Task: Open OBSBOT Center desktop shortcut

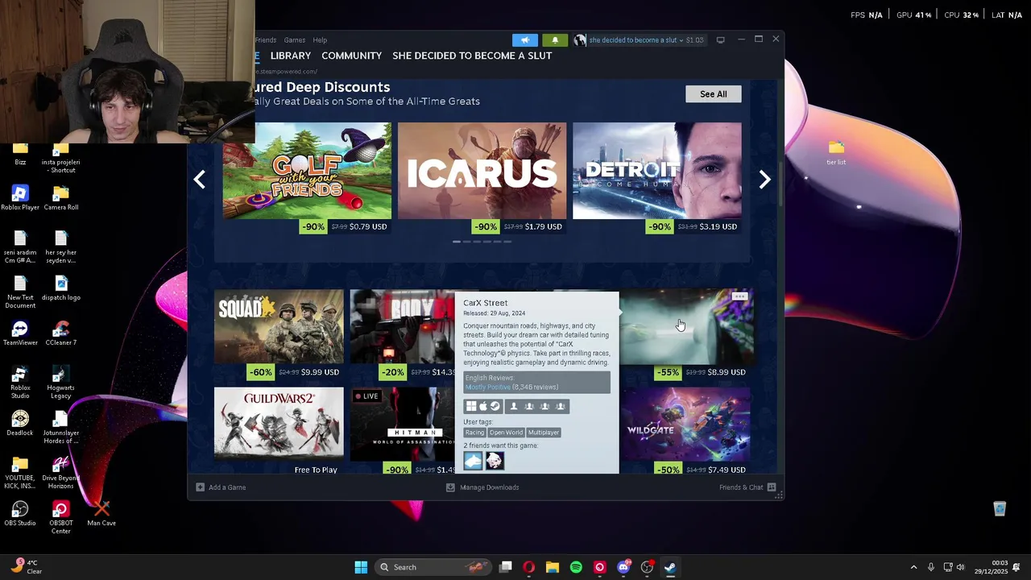Action: point(61,517)
